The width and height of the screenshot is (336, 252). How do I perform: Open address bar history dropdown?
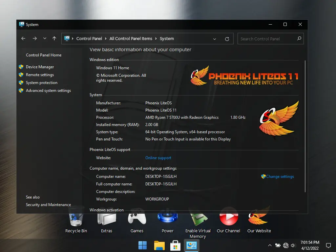pos(215,39)
